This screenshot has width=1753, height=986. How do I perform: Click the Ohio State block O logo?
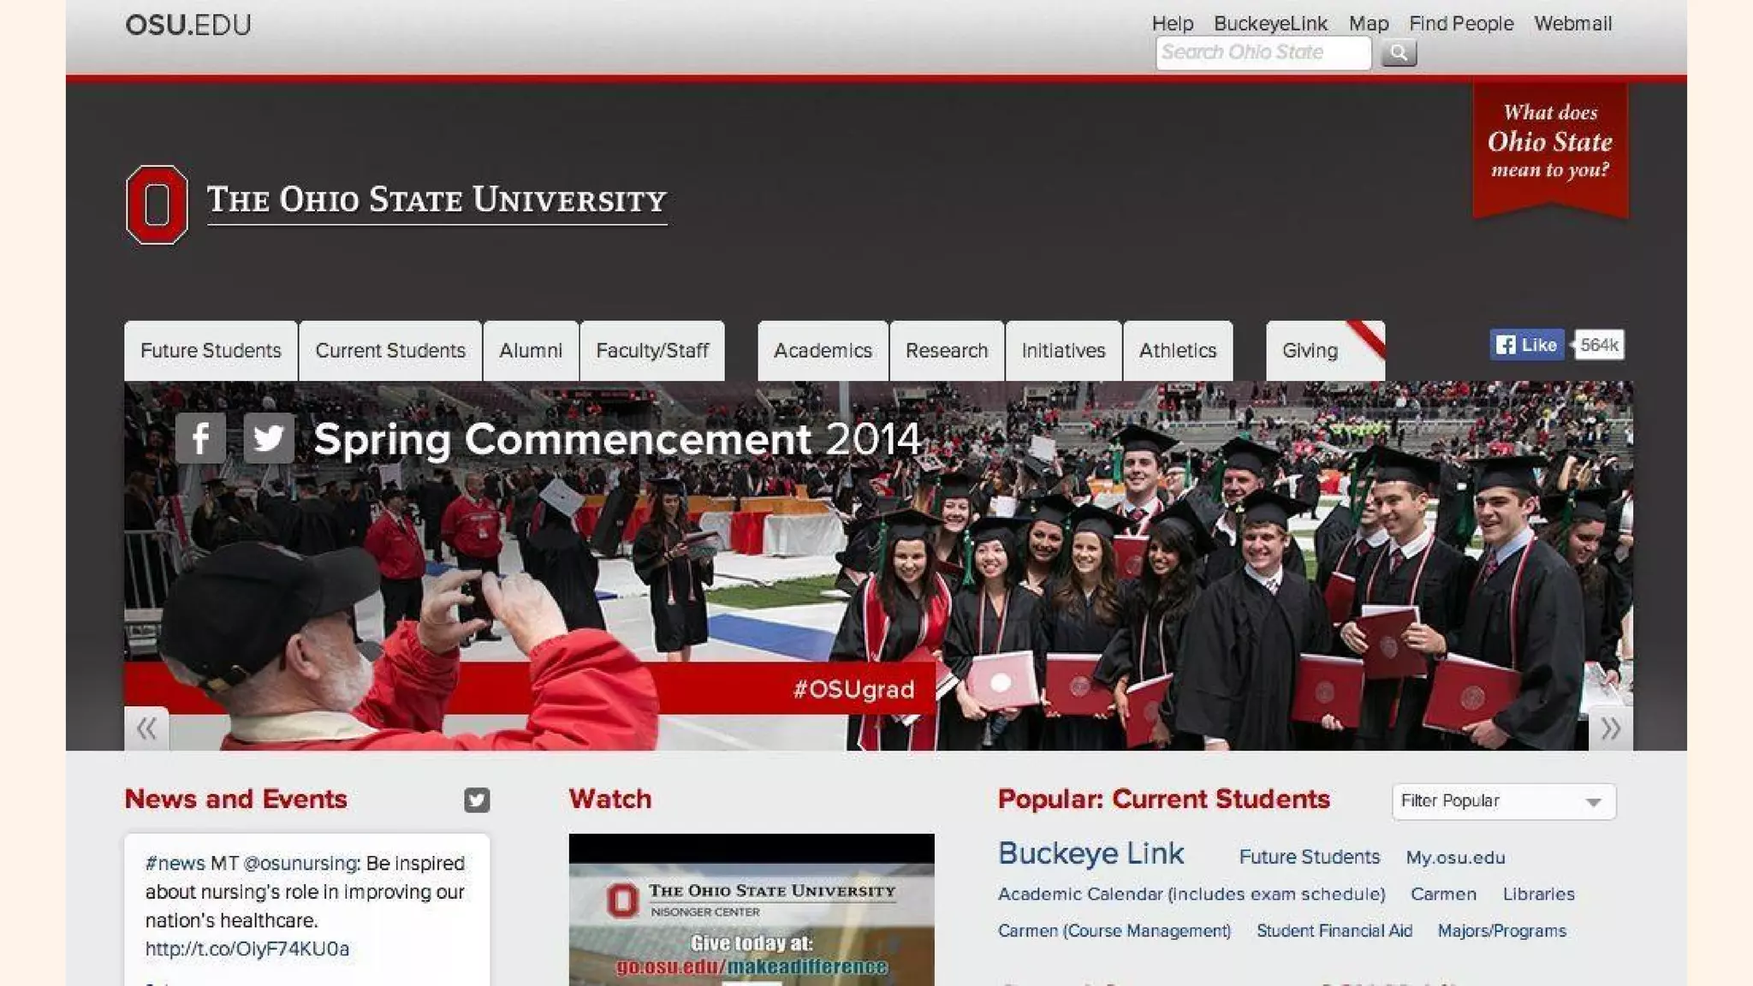pyautogui.click(x=157, y=205)
